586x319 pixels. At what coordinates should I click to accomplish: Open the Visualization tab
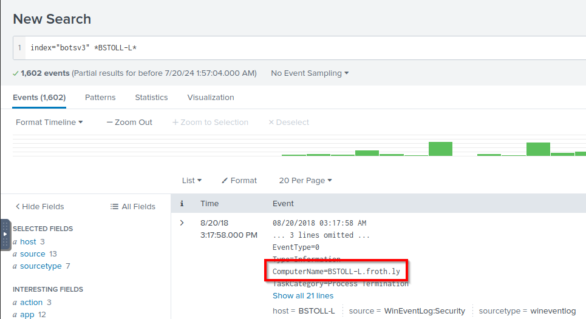(211, 98)
